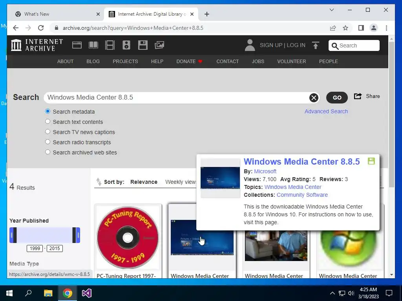Open the ABOUT menu item

point(66,62)
